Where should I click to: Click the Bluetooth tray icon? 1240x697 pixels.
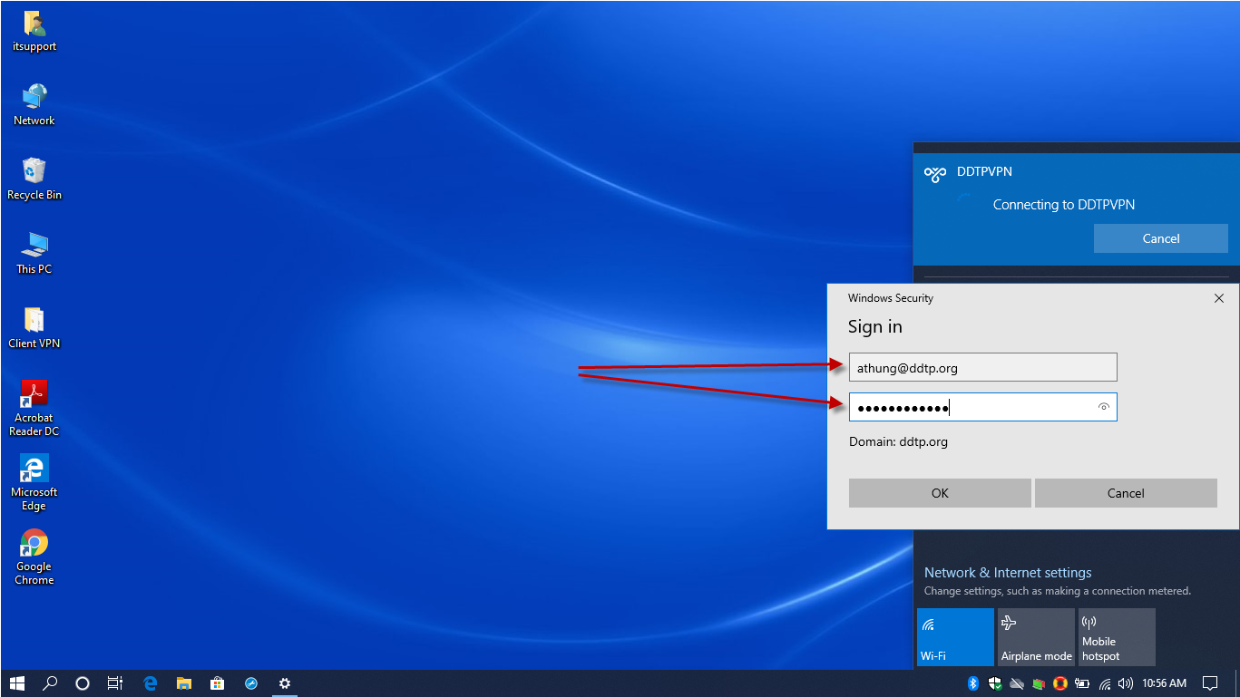pos(973,683)
